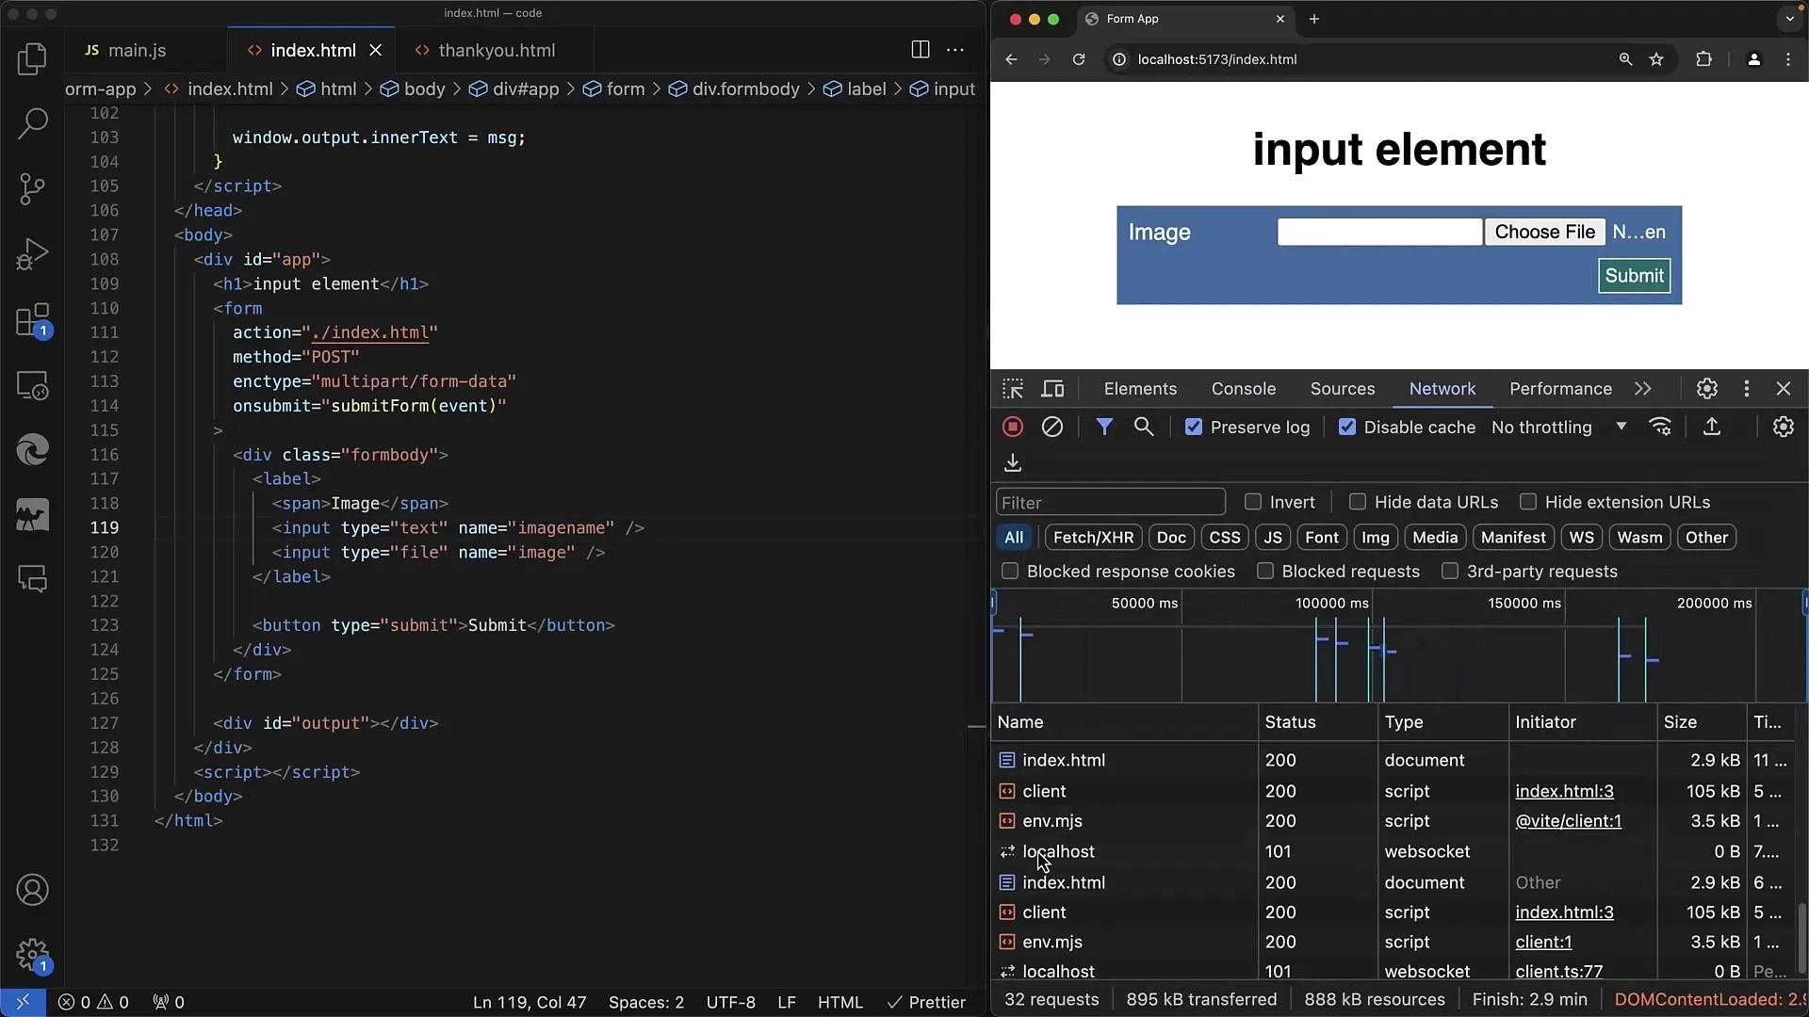Click the Choose File button
Image resolution: width=1809 pixels, height=1017 pixels.
(x=1544, y=231)
